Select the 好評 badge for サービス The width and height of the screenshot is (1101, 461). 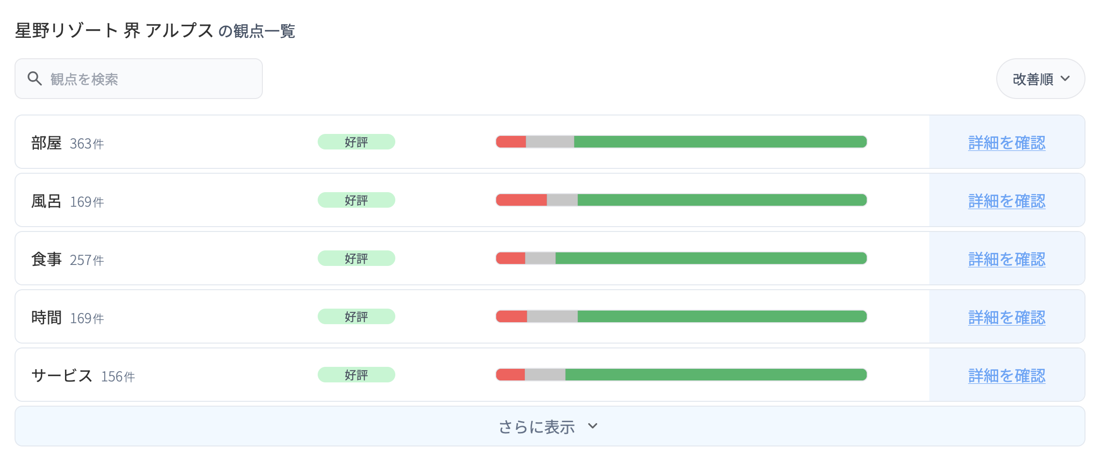(x=356, y=375)
